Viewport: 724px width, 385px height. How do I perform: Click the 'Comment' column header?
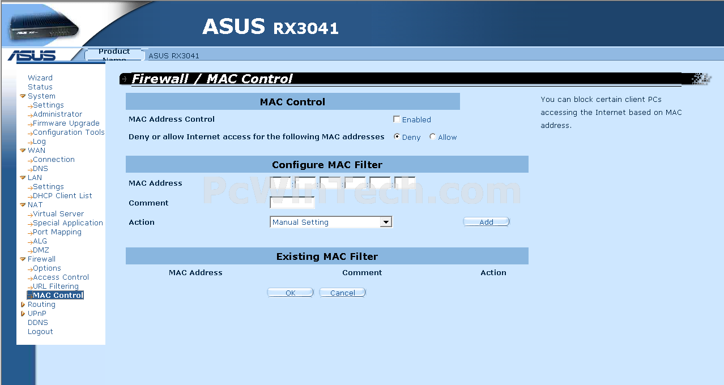click(x=362, y=273)
